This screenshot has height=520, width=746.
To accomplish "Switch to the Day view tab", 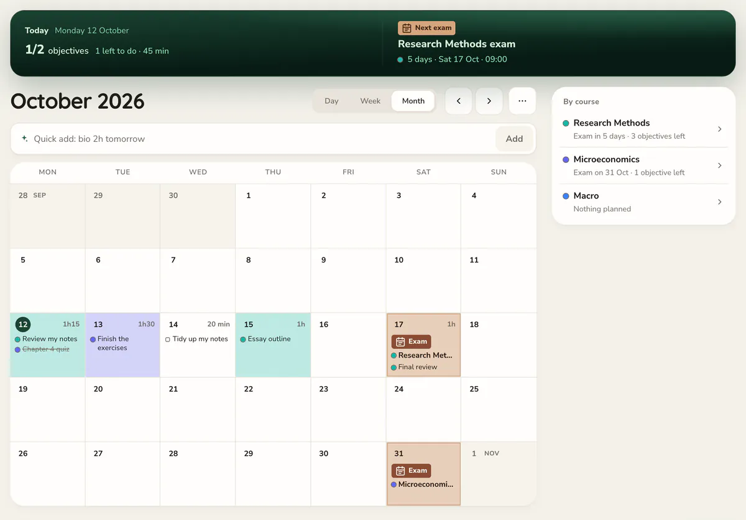I will click(x=331, y=101).
